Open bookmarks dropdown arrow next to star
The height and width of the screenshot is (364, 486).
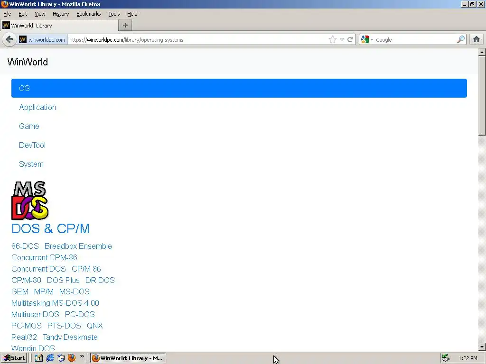click(x=342, y=40)
